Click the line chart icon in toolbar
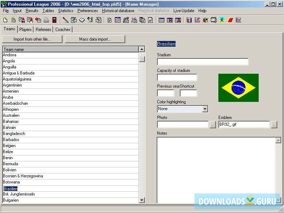The width and height of the screenshot is (284, 213). click(x=239, y=20)
